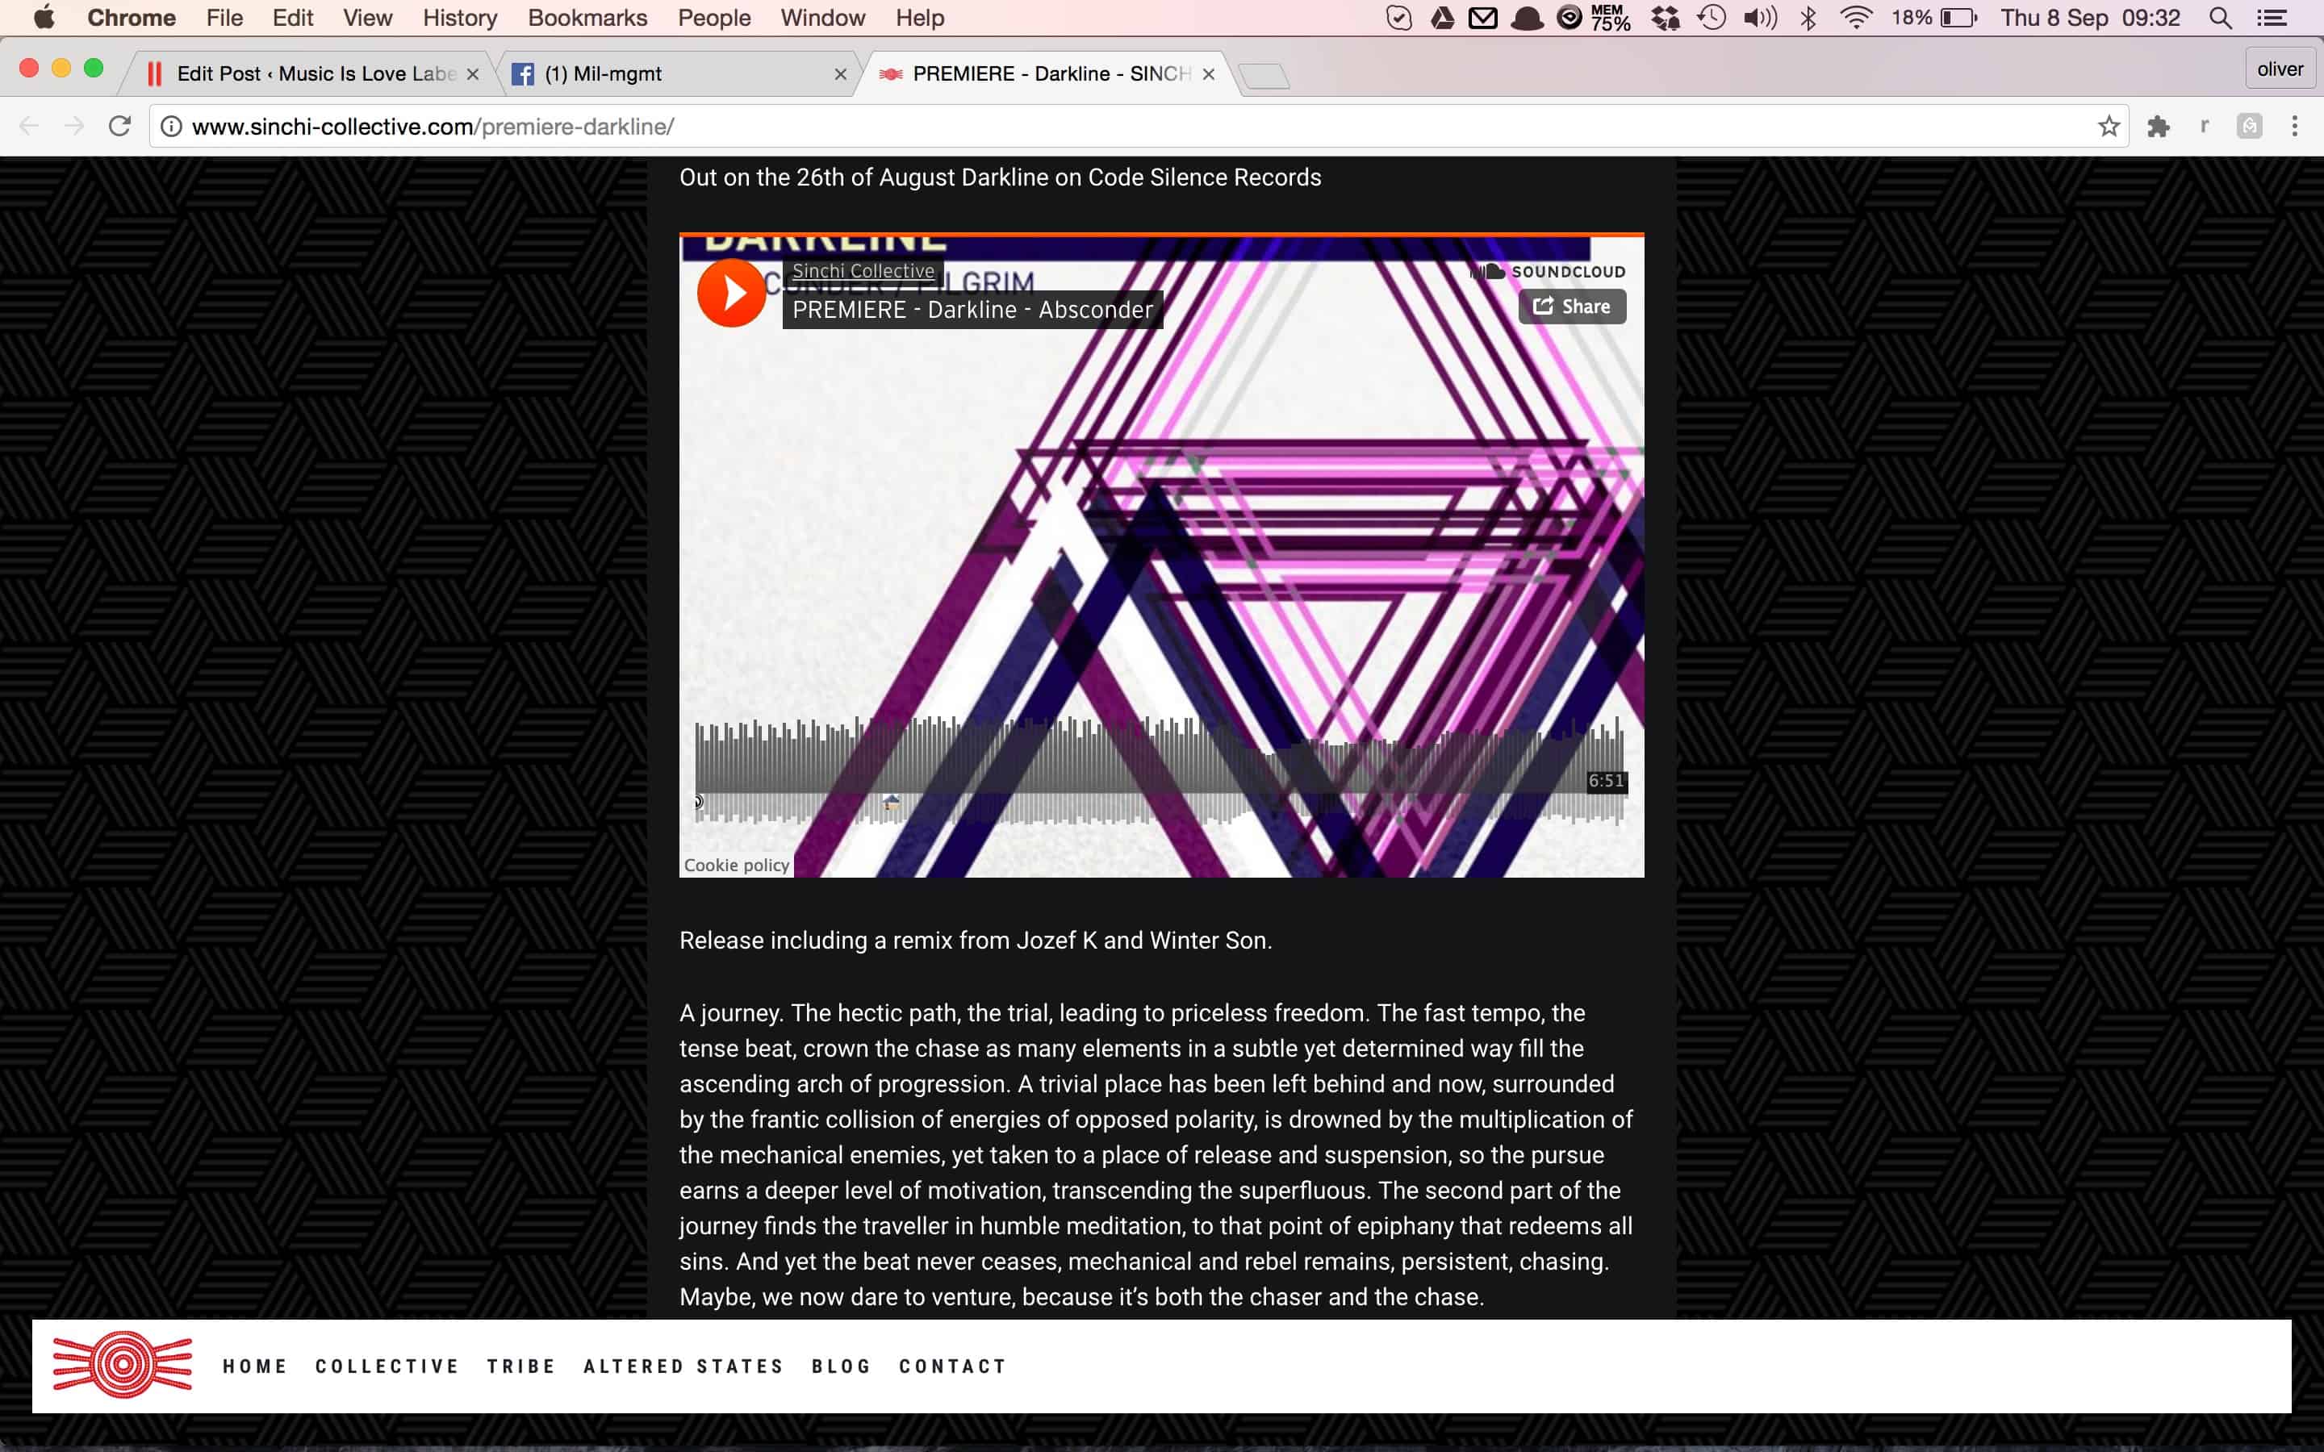Open the volume control icon
Screen dimensions: 2324x1452
coord(1759,17)
